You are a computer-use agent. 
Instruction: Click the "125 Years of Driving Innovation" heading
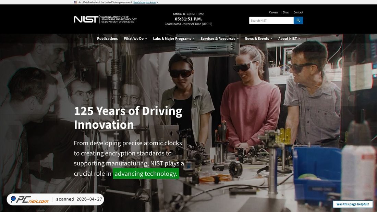[x=128, y=118]
